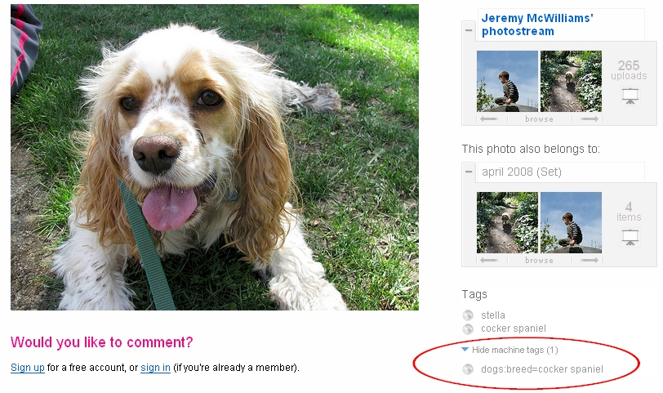663x393 pixels.
Task: Click globe icon beside cocker spaniel tag
Action: (468, 328)
